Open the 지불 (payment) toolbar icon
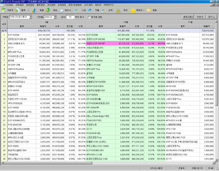The image size is (219, 171). pos(89,10)
